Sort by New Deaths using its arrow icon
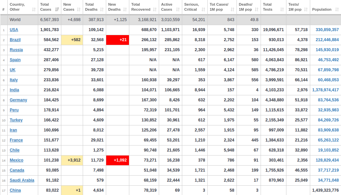341x195 pixels. pos(125,10)
